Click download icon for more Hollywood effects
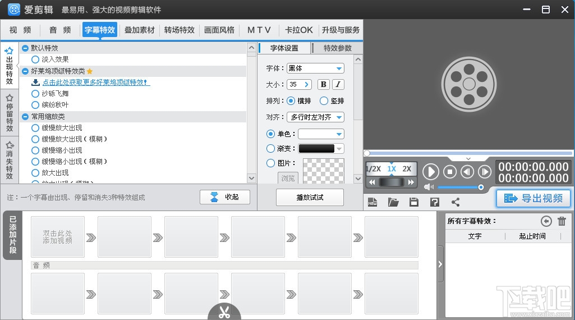Viewport: 575px width, 320px height. click(35, 82)
